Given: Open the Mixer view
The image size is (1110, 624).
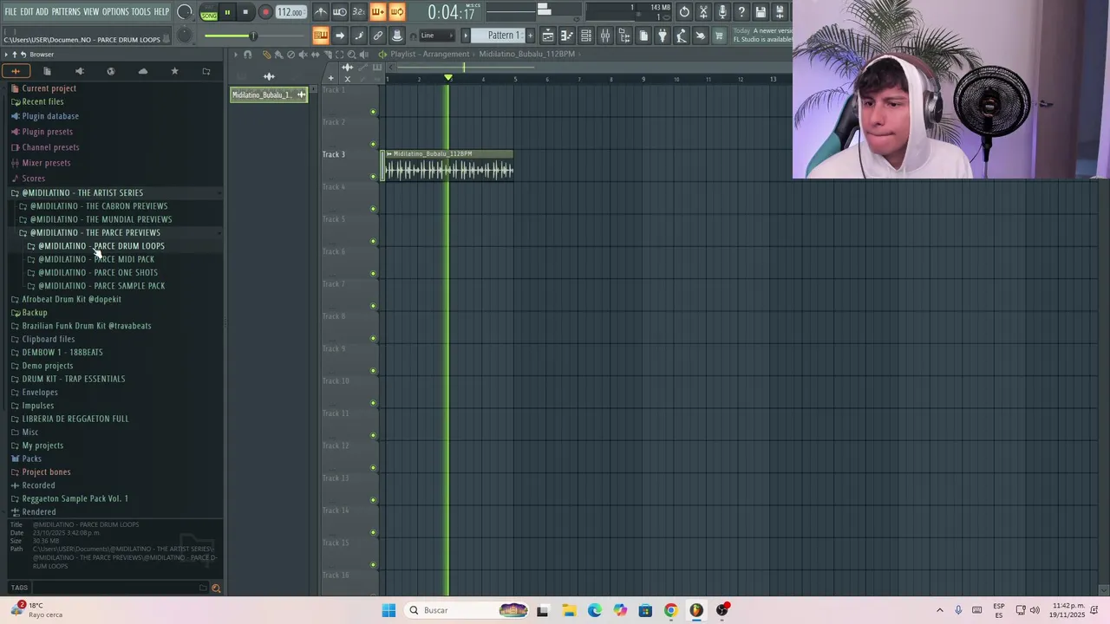Looking at the screenshot, I should pyautogui.click(x=604, y=36).
